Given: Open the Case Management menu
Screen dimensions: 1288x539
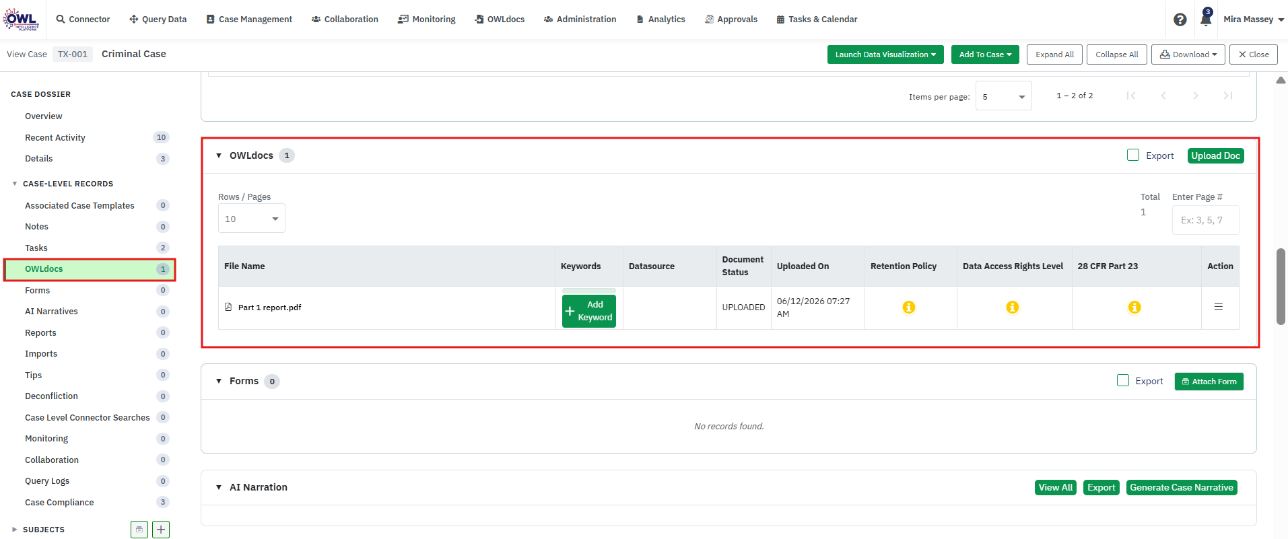Looking at the screenshot, I should (x=249, y=19).
